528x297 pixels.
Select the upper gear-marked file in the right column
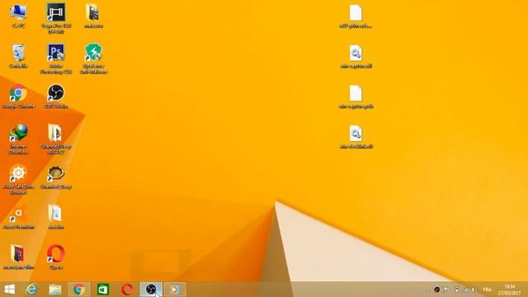(356, 53)
